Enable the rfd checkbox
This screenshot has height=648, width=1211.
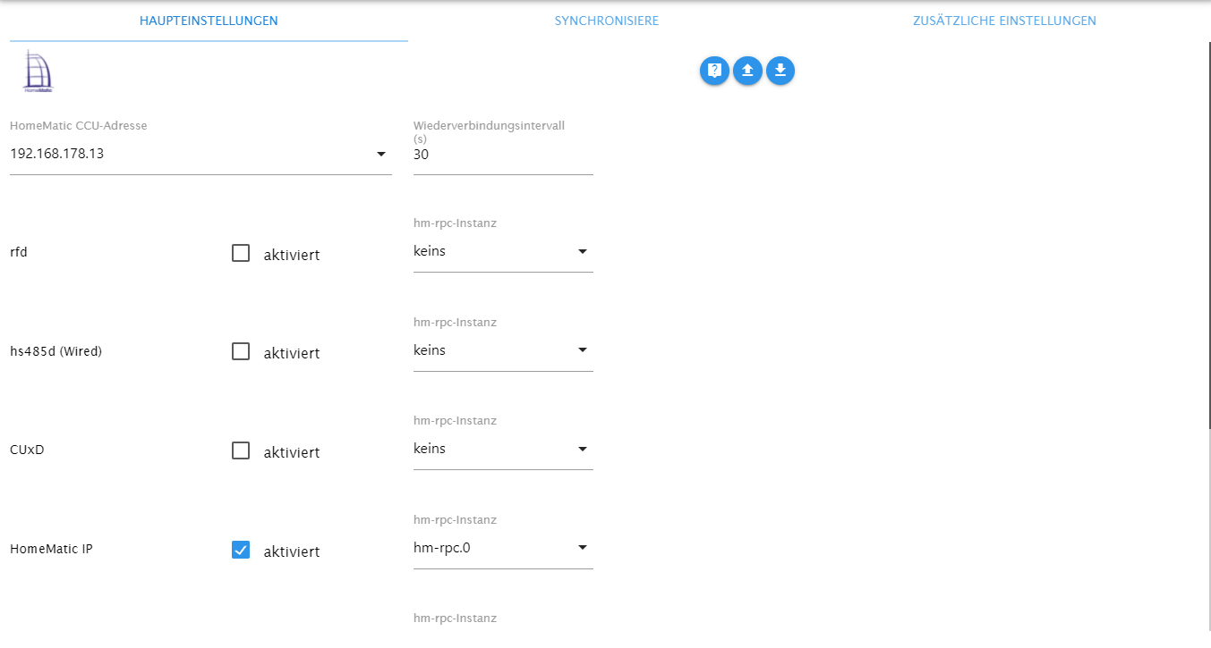pos(241,253)
